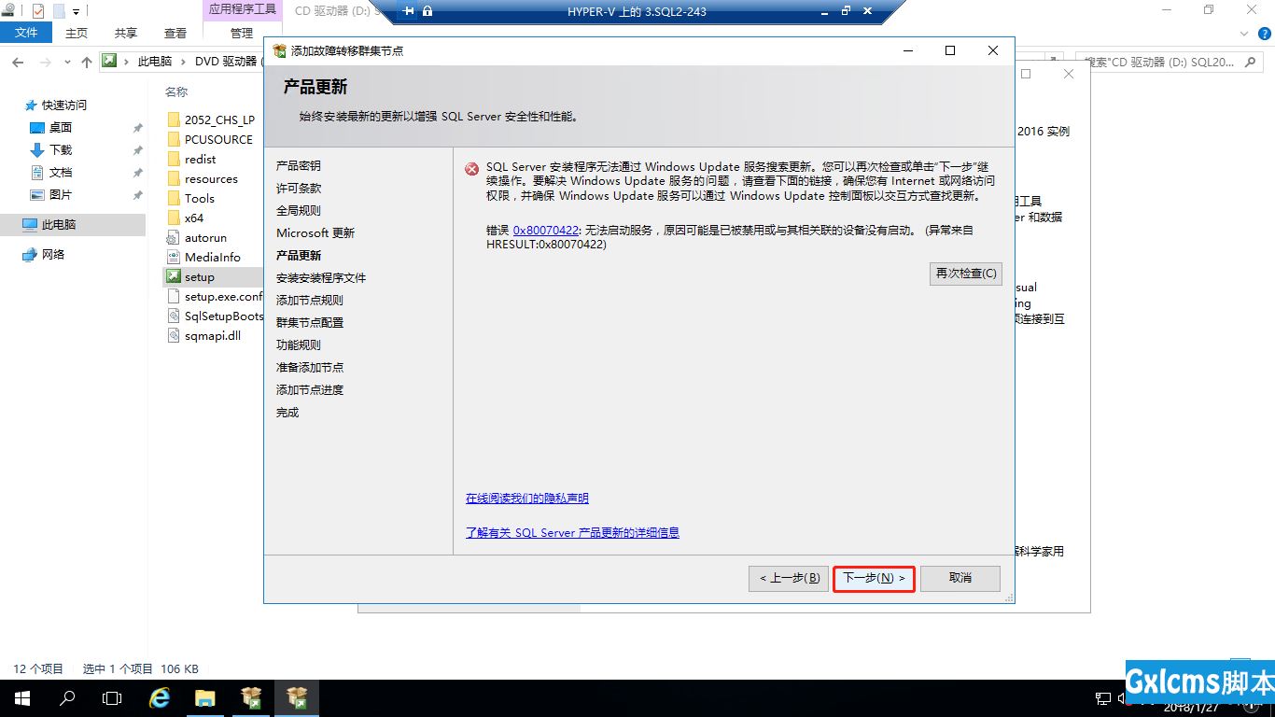Select the x64 folder icon

[173, 218]
